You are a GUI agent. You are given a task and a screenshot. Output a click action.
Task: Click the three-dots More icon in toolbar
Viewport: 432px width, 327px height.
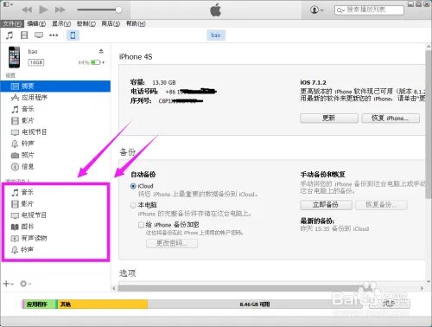(x=54, y=35)
